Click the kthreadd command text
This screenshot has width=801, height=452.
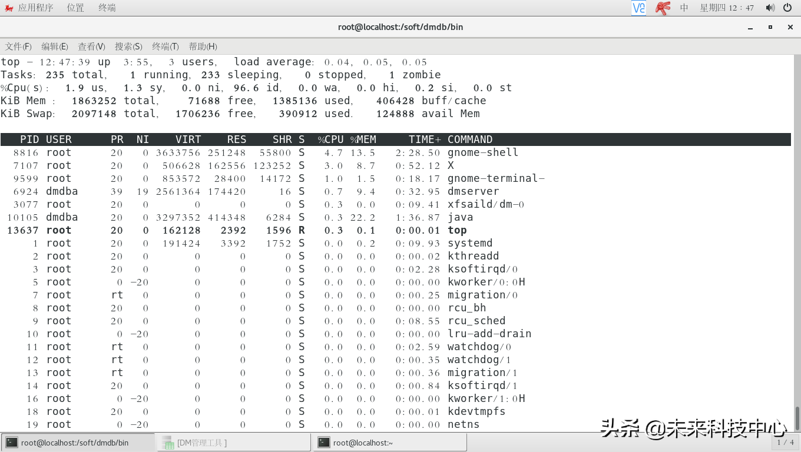(x=474, y=256)
